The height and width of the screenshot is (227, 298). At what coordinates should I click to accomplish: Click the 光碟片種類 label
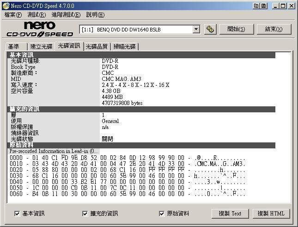[25, 61]
